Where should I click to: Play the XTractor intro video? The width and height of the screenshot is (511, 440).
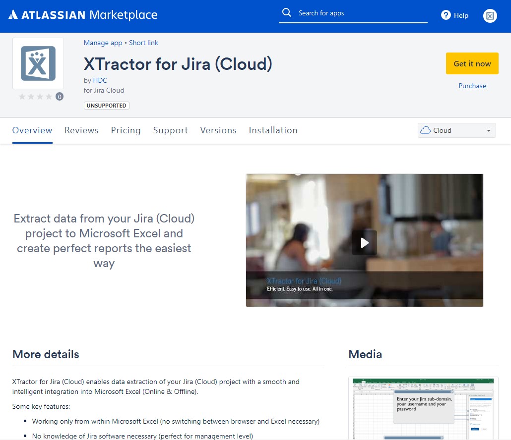pyautogui.click(x=364, y=242)
